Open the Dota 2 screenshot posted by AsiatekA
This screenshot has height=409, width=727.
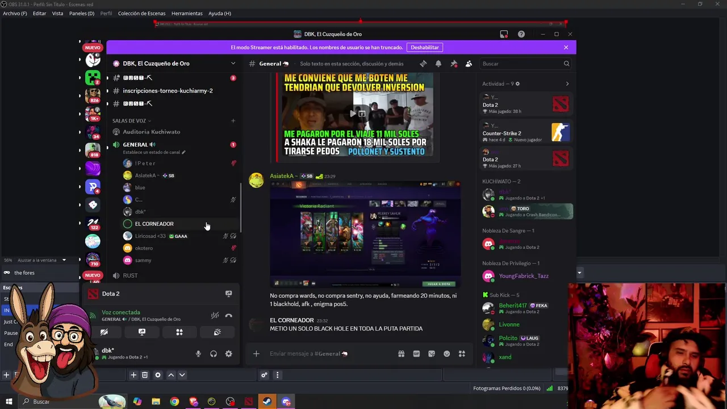click(x=365, y=234)
